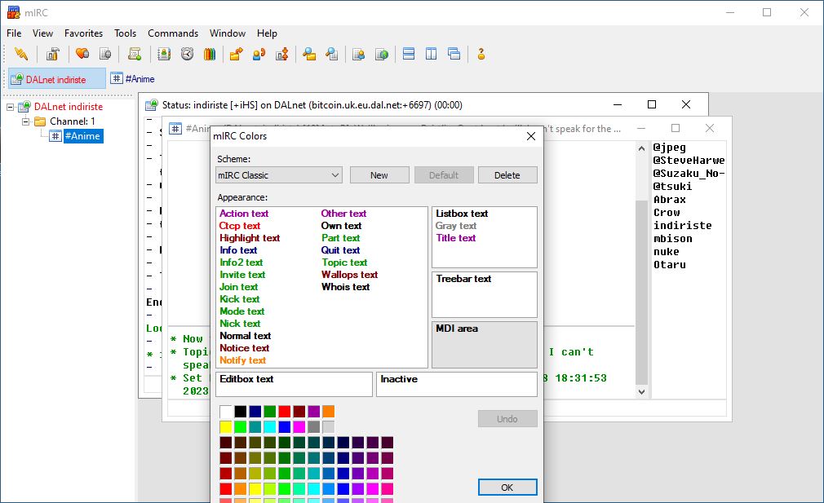
Task: Select DALnet indiriste in the treebar
Action: [69, 107]
